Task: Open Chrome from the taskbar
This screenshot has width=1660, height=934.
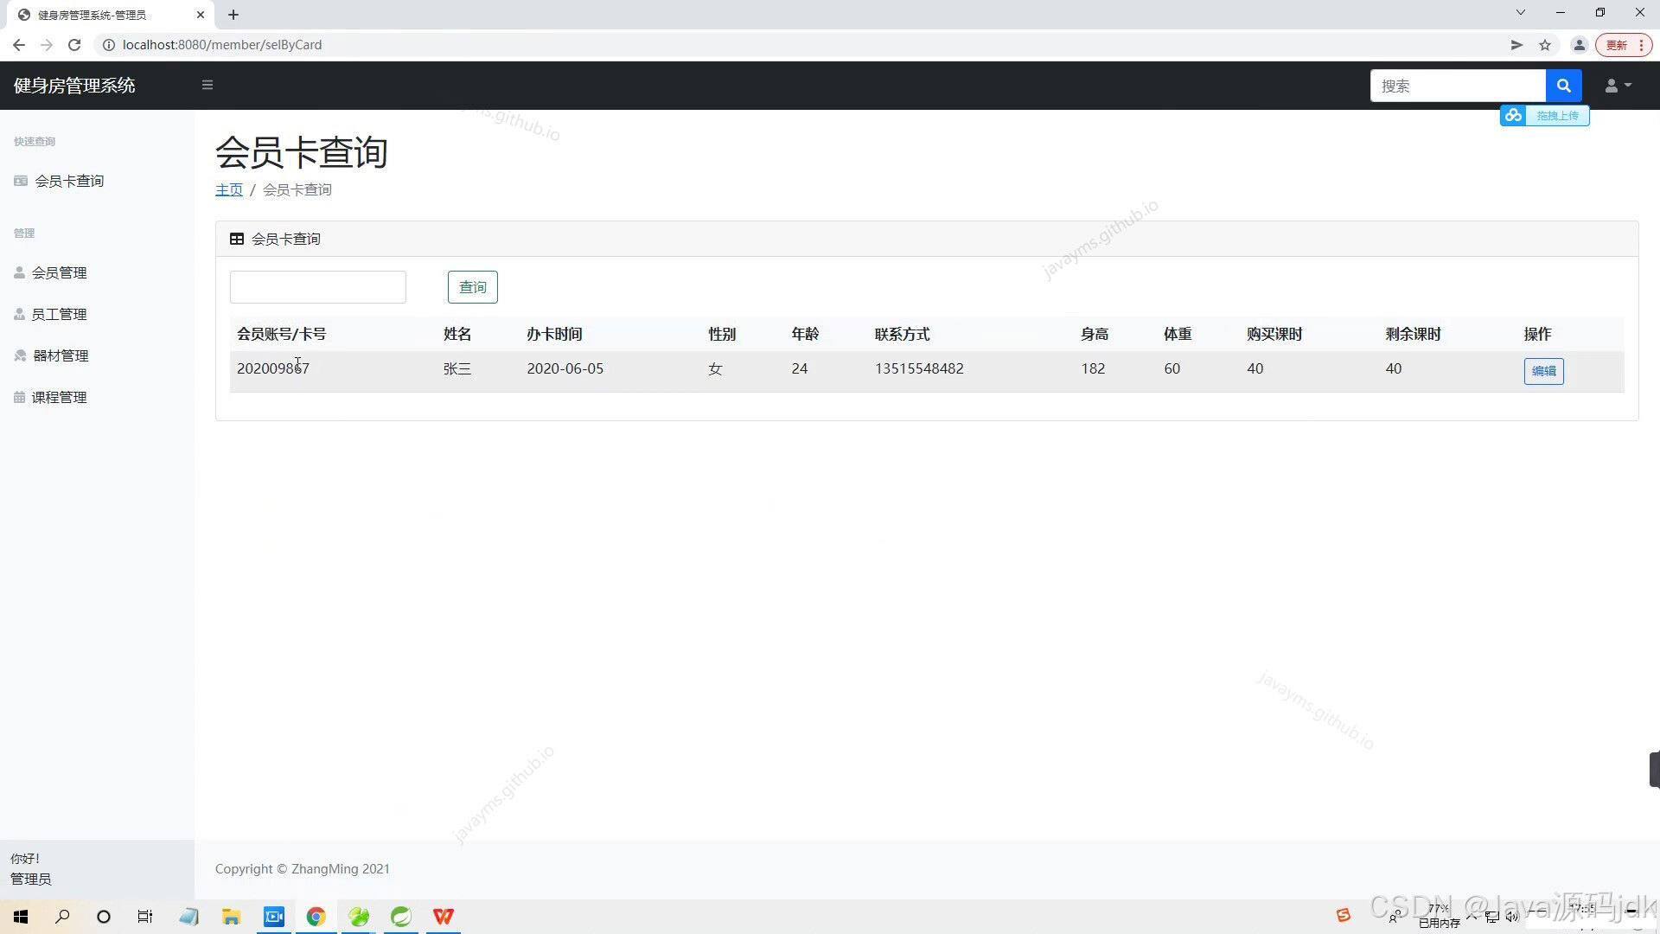Action: pos(316,916)
